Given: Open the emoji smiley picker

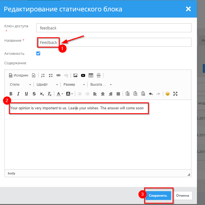Looking at the screenshot, I should pyautogui.click(x=168, y=94).
